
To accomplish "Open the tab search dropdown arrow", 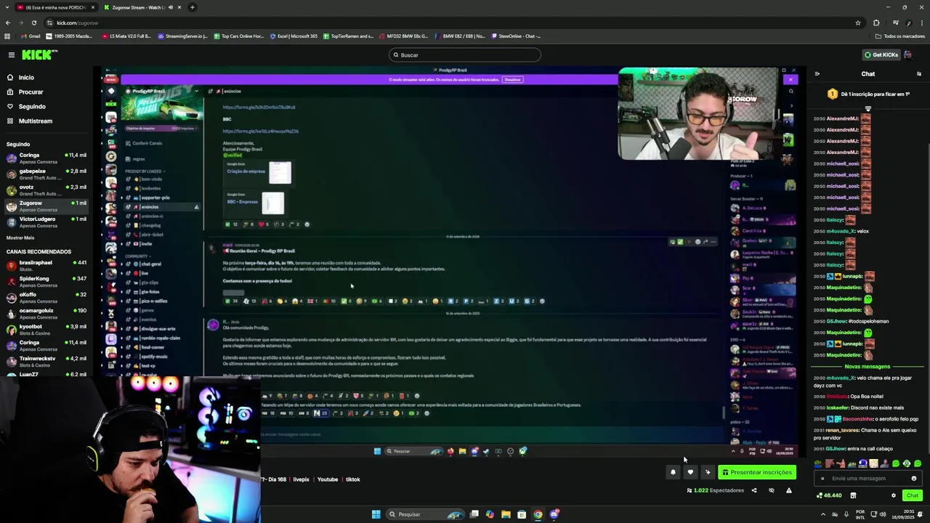I will pyautogui.click(x=7, y=7).
